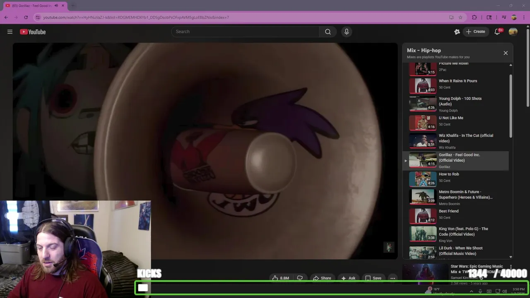
Task: Show hidden icons in the system tray
Action: click(x=471, y=291)
